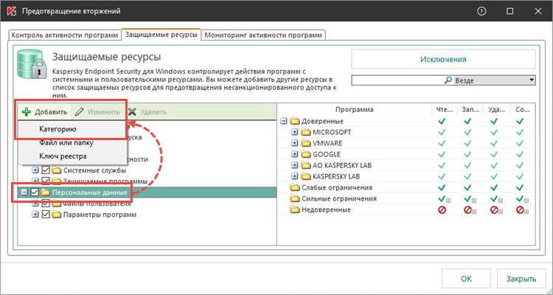Open the Везде search scope dropdown
Image resolution: width=553 pixels, height=295 pixels.
tap(532, 80)
